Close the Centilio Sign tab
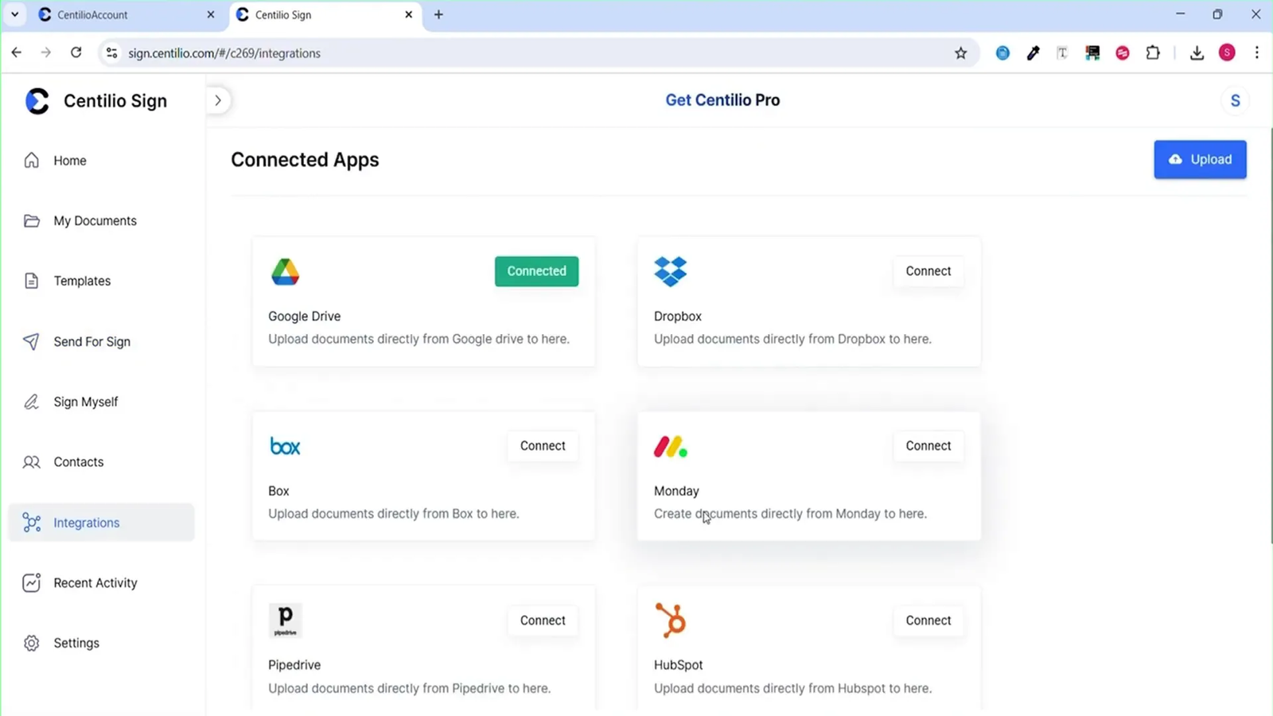The image size is (1273, 716). [x=408, y=14]
